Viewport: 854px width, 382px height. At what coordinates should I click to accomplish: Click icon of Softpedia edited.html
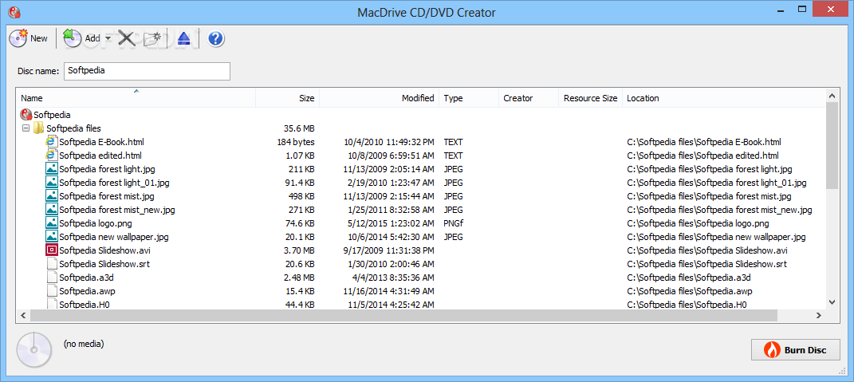(x=52, y=156)
